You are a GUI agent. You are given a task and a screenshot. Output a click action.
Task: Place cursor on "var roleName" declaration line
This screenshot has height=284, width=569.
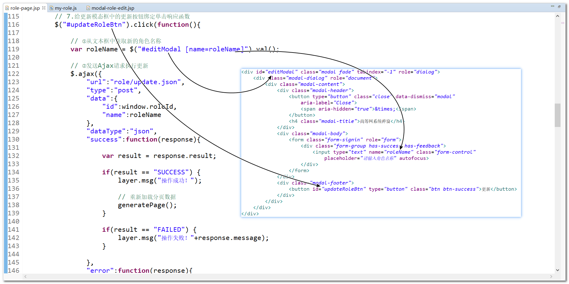[x=175, y=49]
